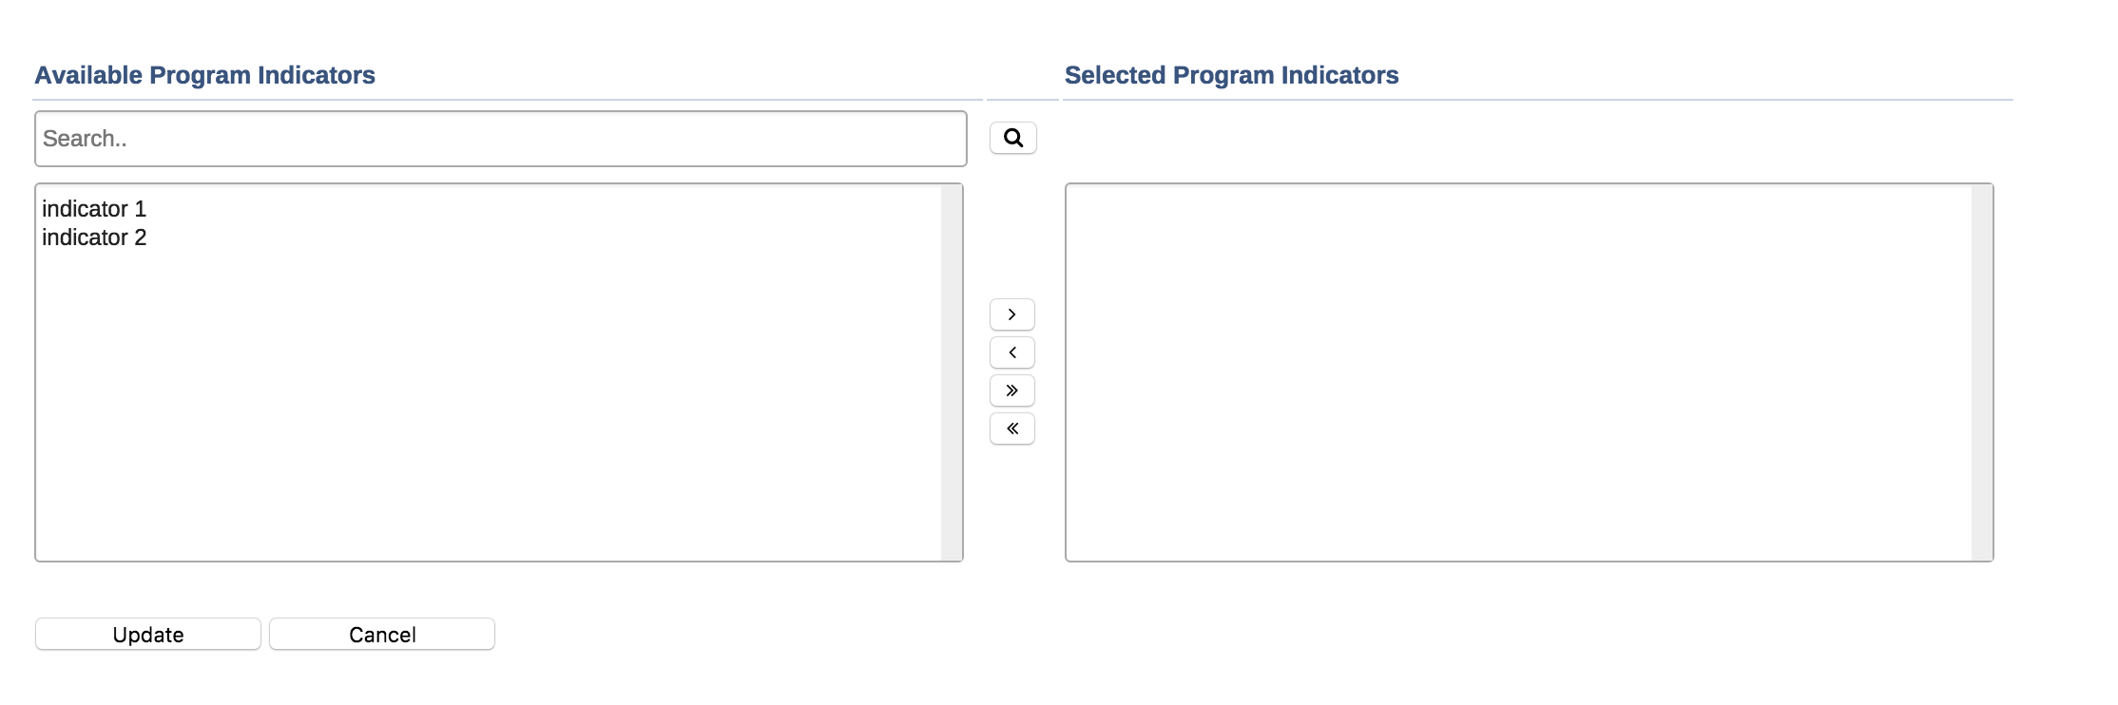Image resolution: width=2118 pixels, height=705 pixels.
Task: Return everything to Available using « button
Action: 1012,429
